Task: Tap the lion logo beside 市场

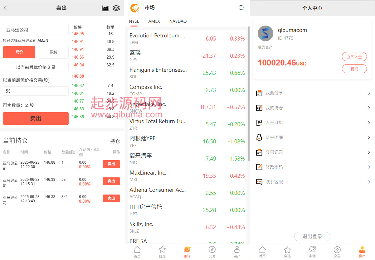Action: [x=135, y=8]
